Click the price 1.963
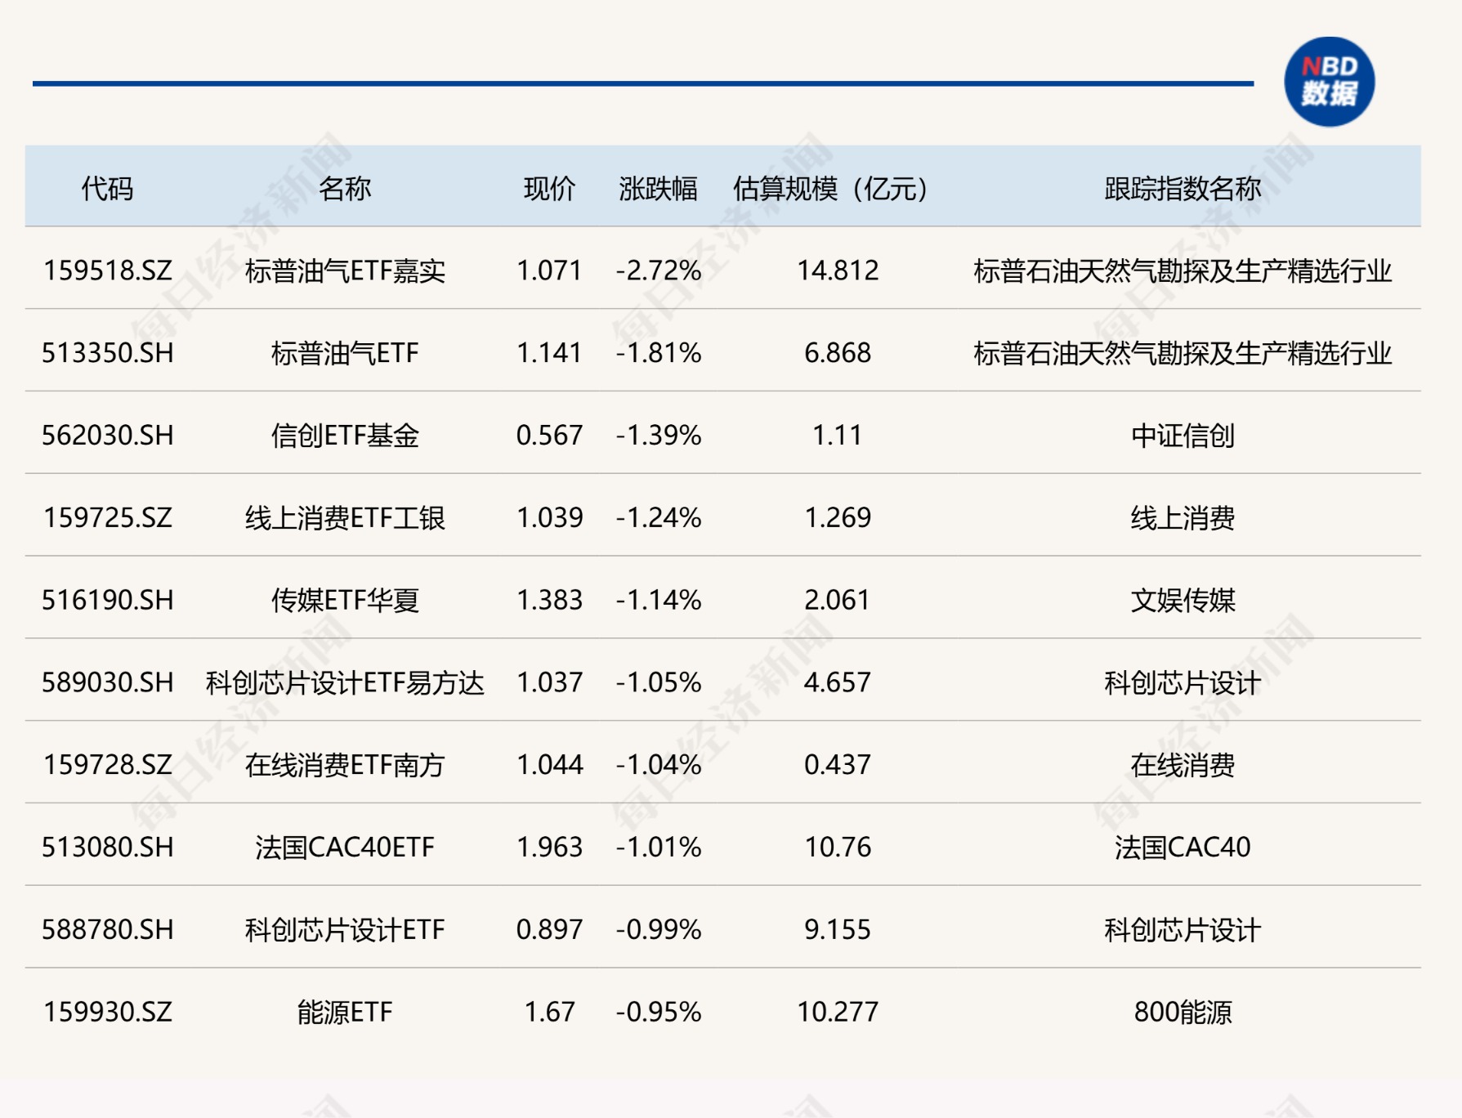The width and height of the screenshot is (1462, 1118). click(550, 847)
